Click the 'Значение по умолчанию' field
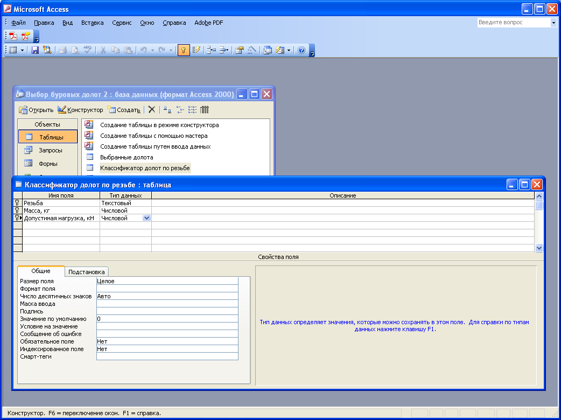Image resolution: width=561 pixels, height=420 pixels. [x=167, y=319]
